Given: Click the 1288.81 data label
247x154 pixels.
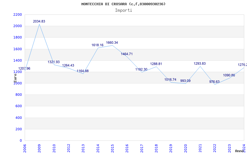Looking at the screenshot, I should 156,64.
